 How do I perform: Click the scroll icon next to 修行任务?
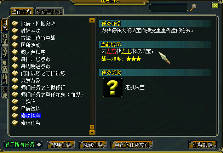[x=15, y=123]
